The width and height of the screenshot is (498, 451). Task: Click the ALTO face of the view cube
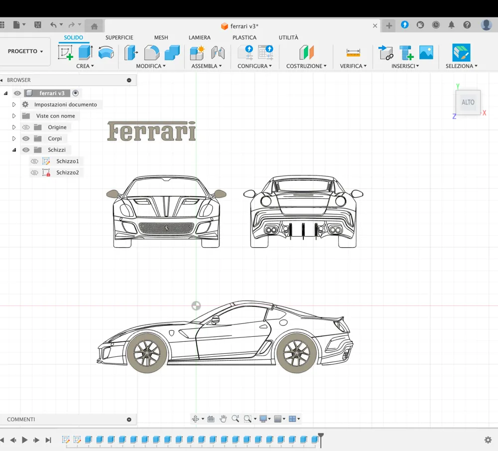pyautogui.click(x=468, y=102)
